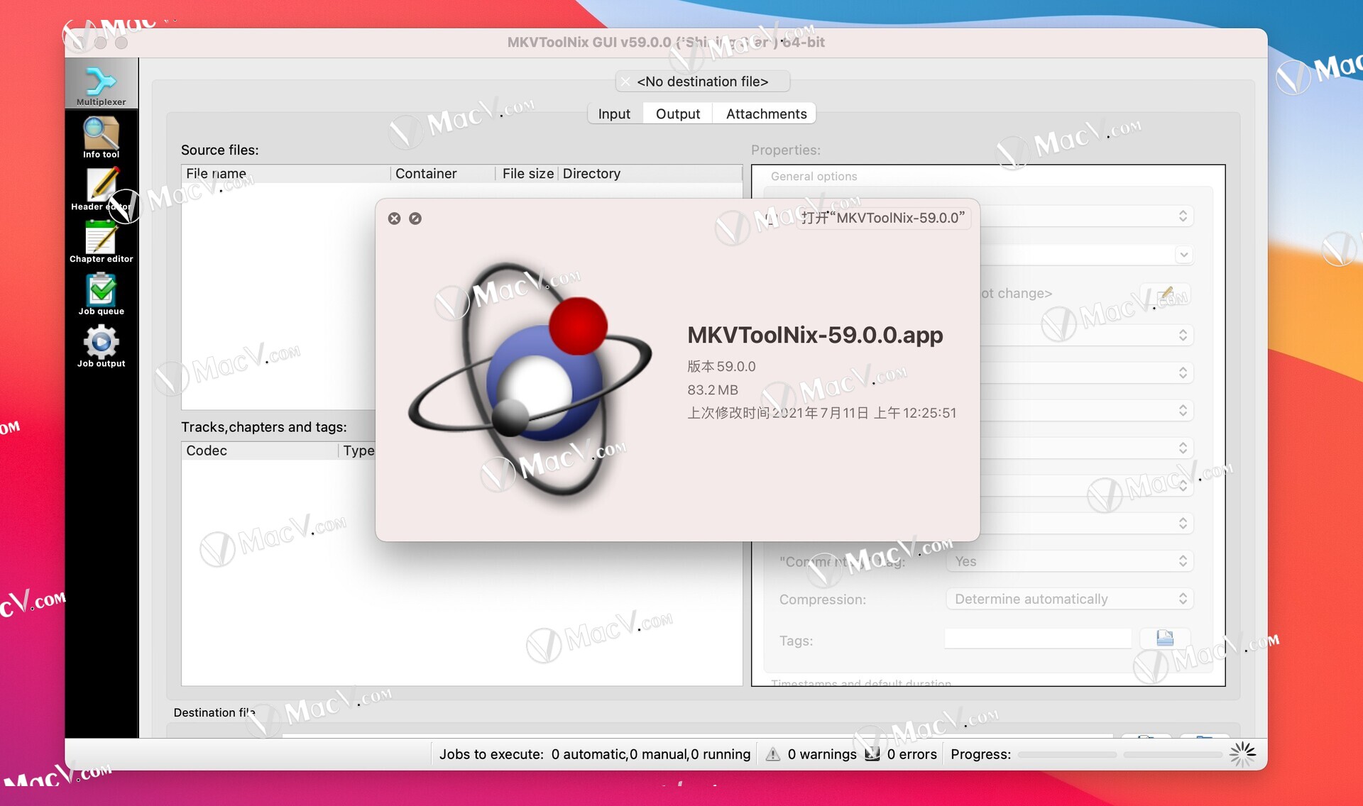Image resolution: width=1363 pixels, height=806 pixels.
Task: Click the Tags input field
Action: click(x=1038, y=639)
